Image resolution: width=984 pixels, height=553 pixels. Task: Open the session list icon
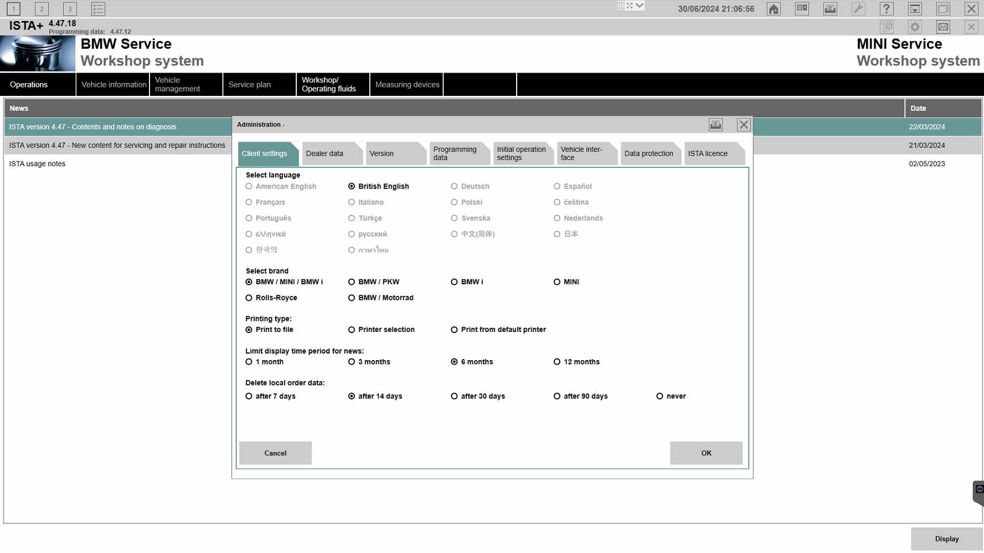tap(98, 9)
